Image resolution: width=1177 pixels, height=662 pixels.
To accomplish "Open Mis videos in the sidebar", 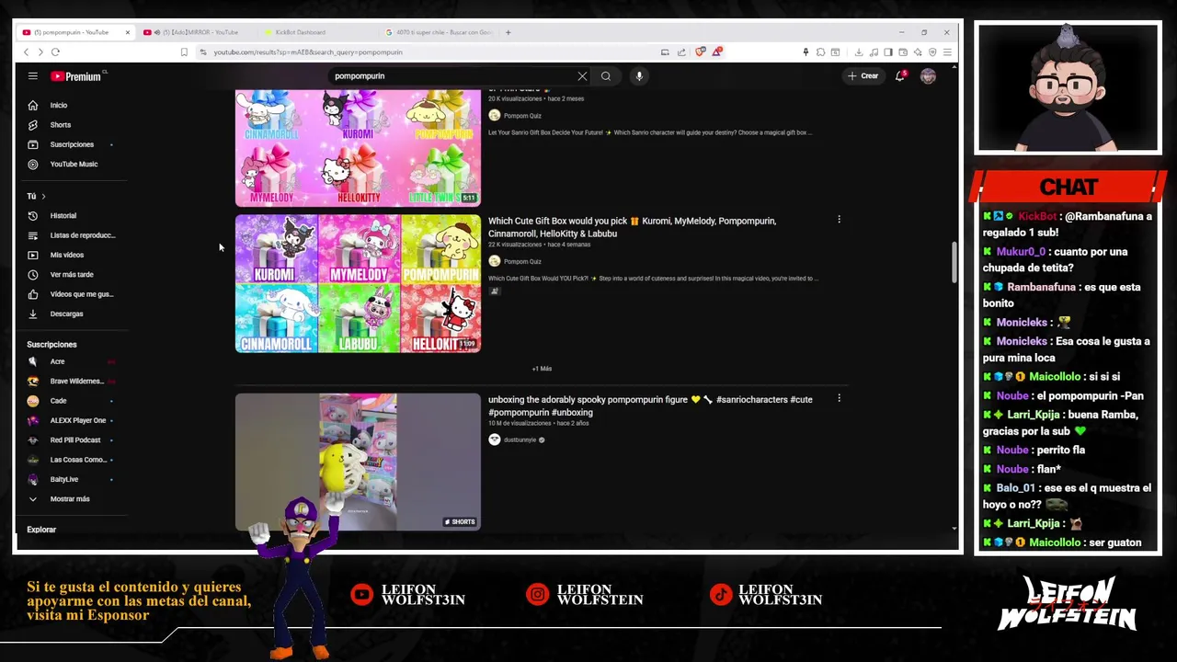I will tap(67, 255).
